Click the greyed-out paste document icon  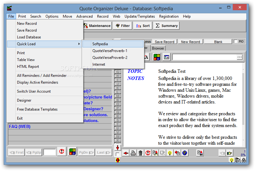coord(162,153)
